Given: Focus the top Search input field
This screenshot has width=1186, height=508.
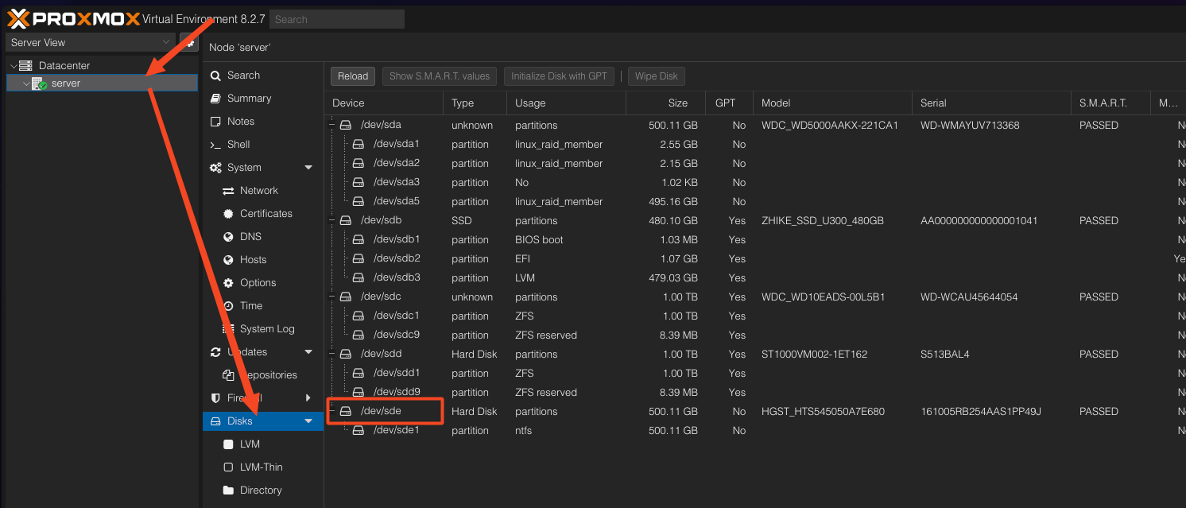Looking at the screenshot, I should click(336, 19).
